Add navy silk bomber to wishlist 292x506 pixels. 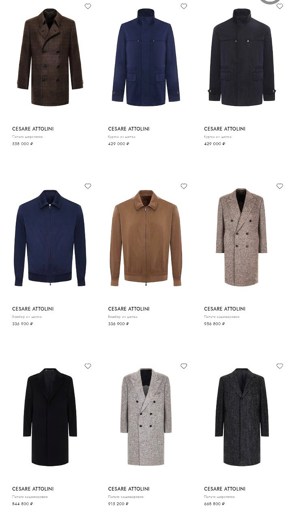tap(88, 186)
